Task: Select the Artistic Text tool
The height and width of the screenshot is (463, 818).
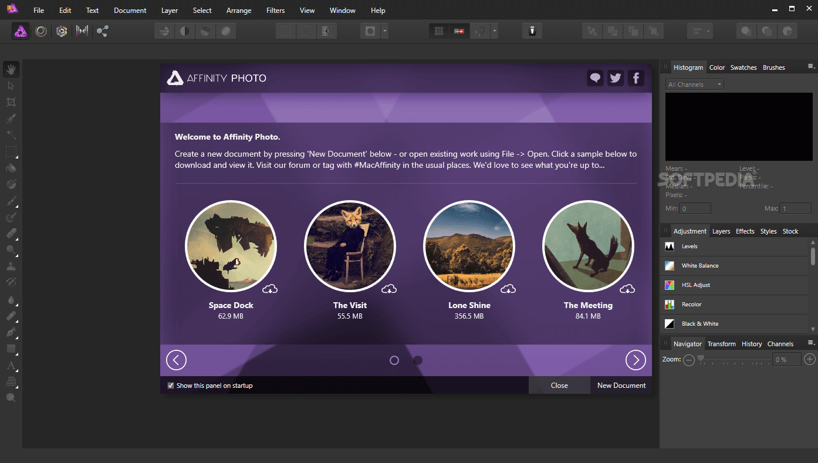Action: click(x=11, y=365)
